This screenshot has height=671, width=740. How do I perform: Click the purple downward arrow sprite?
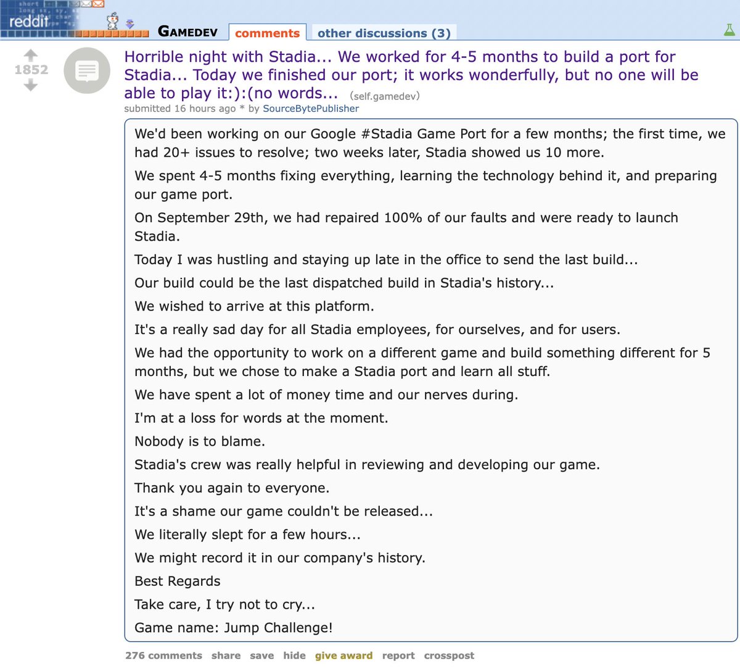(129, 23)
